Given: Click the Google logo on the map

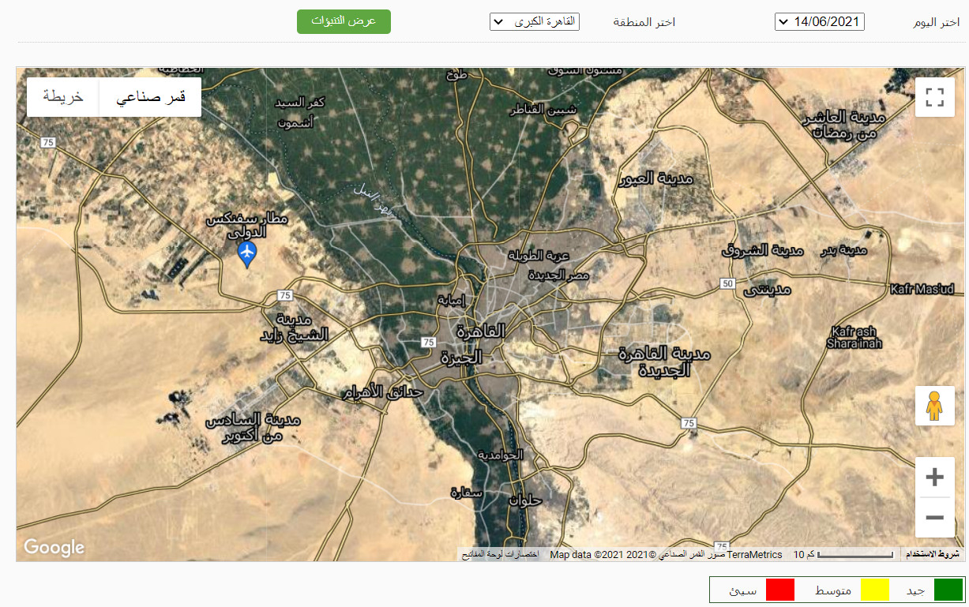Looking at the screenshot, I should 54,547.
